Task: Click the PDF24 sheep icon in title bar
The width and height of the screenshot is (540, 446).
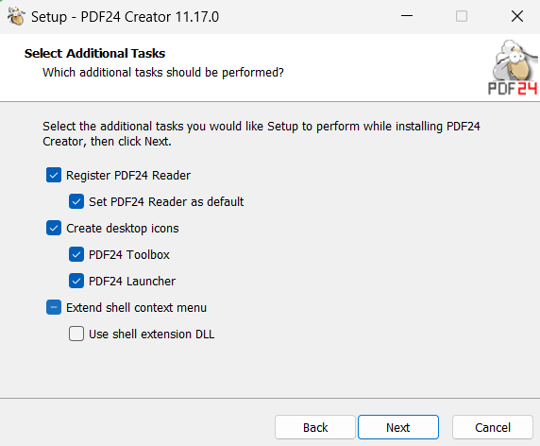Action: (x=16, y=16)
